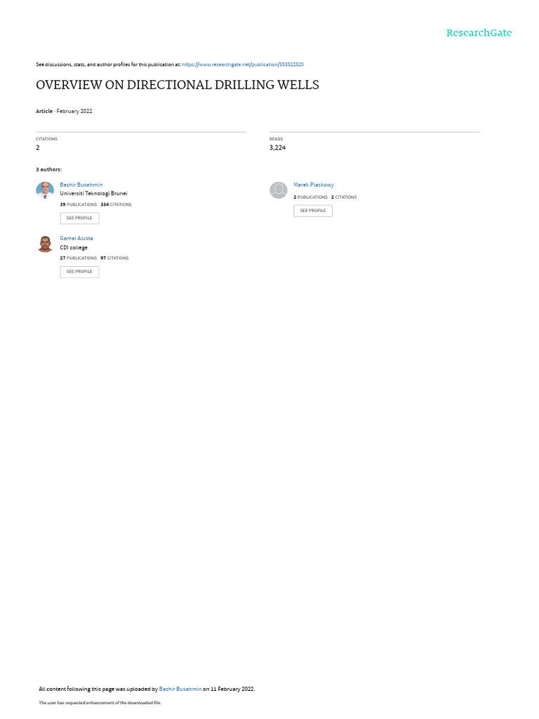Open the researchgate.net publication URL link
The height and width of the screenshot is (719, 539).
pyautogui.click(x=243, y=65)
